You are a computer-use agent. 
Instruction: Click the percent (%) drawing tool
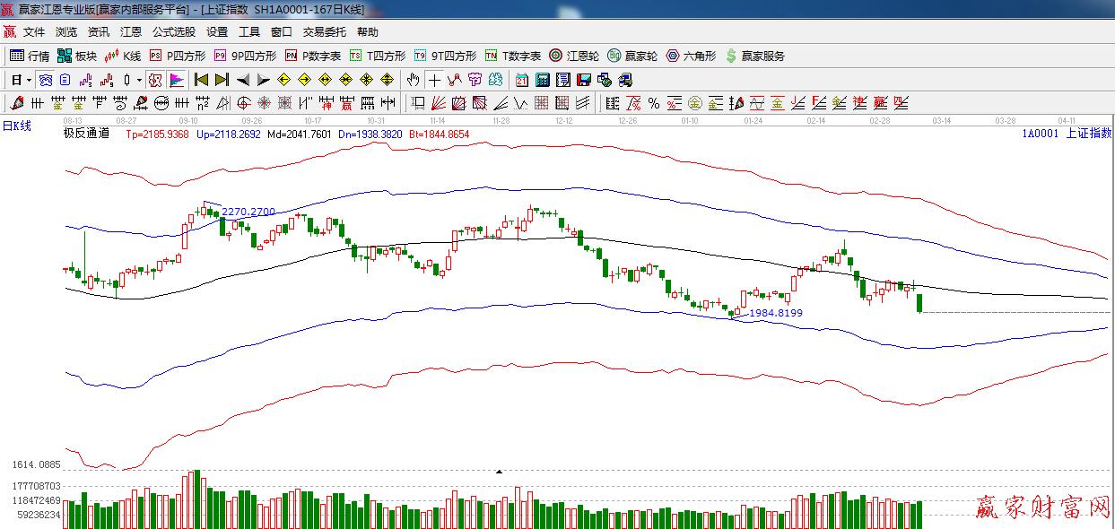pyautogui.click(x=653, y=103)
